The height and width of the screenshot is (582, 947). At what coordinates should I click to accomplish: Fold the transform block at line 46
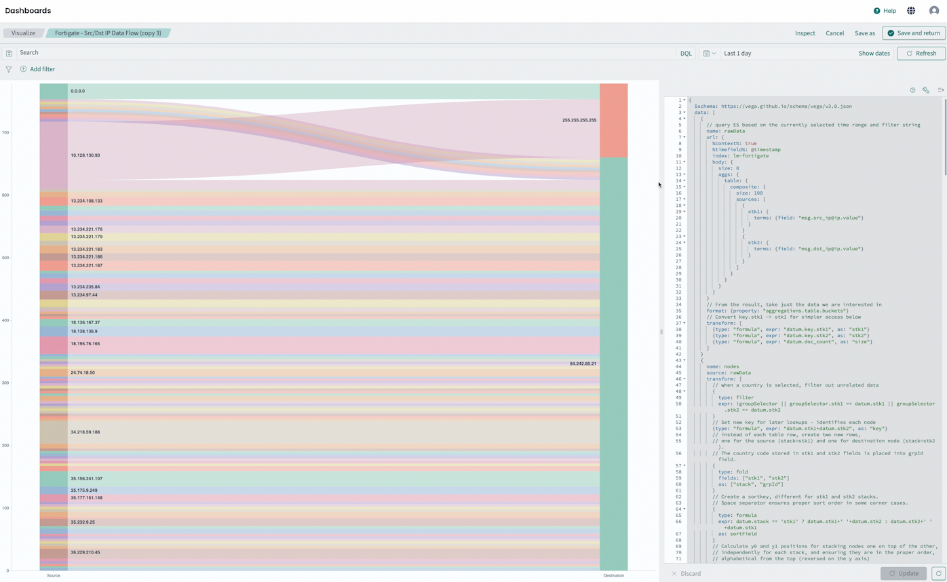tap(684, 379)
